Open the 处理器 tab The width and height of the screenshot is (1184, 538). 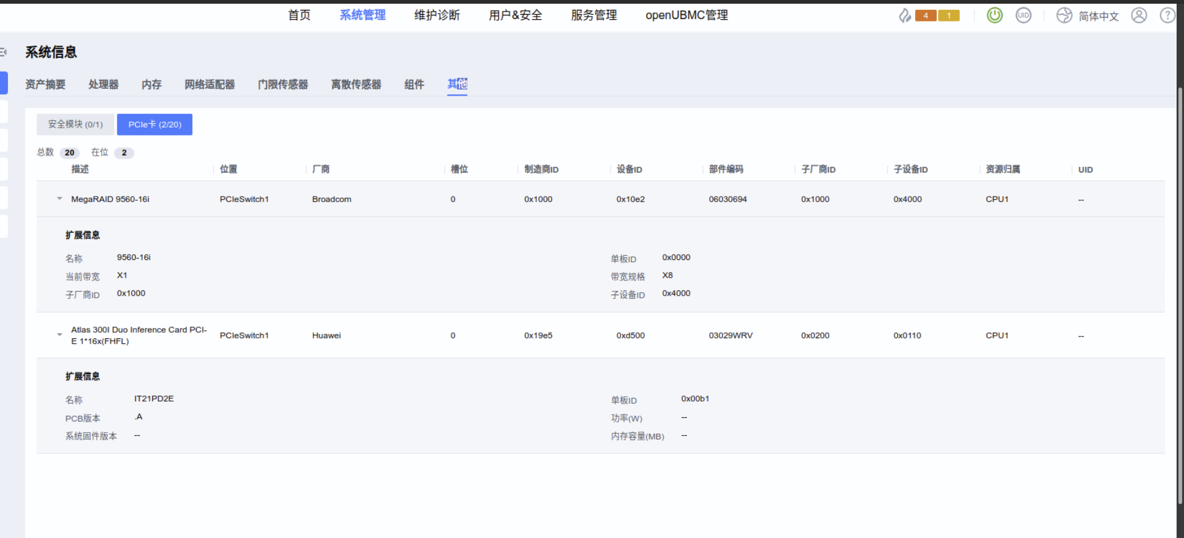[103, 84]
